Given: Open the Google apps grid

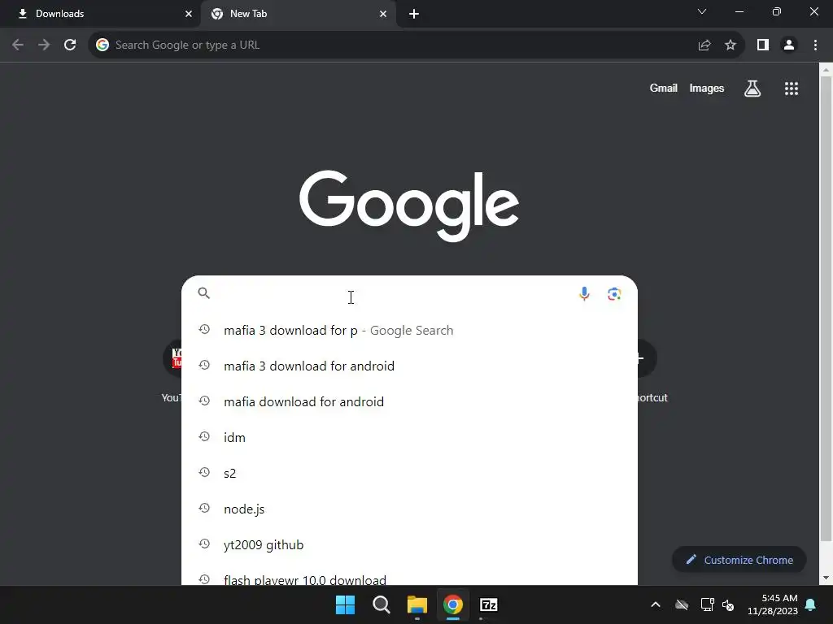Looking at the screenshot, I should (x=792, y=89).
